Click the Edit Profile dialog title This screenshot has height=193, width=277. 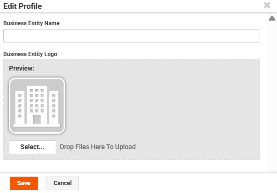point(22,6)
